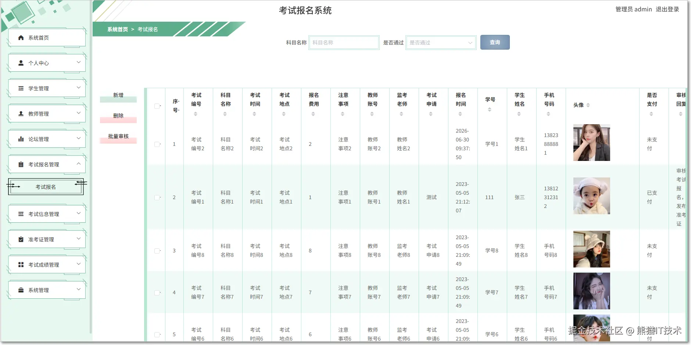Viewport: 691px width, 345px height.
Task: Expand the 论坛管理 menu chevron
Action: (x=78, y=138)
